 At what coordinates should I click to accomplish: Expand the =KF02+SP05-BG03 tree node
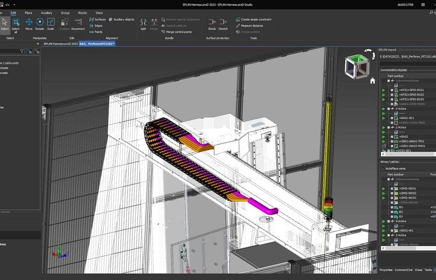(392, 99)
